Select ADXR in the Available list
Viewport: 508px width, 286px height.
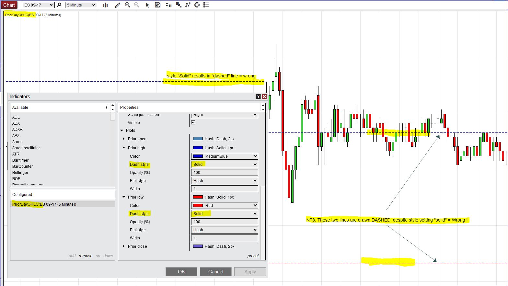17,129
